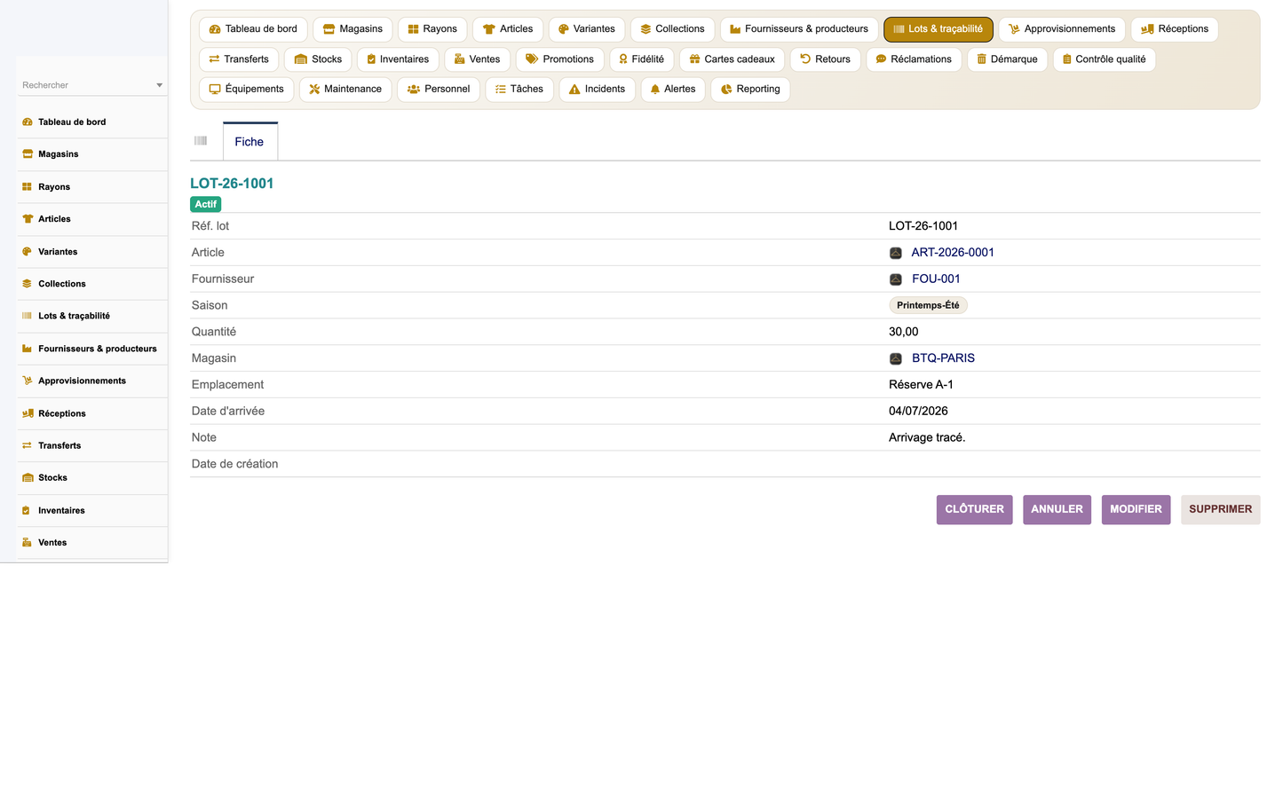1283x793 pixels.
Task: Go to Stocks in the top navigation
Action: click(319, 59)
